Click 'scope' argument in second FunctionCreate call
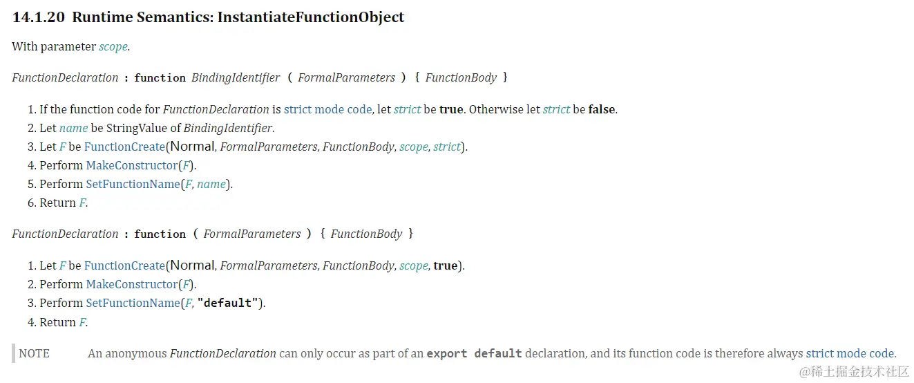This screenshot has height=383, width=914. pos(413,265)
